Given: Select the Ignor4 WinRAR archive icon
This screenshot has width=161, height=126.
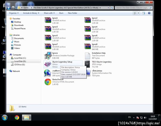Looking at the screenshot, I should pyautogui.click(x=87, y=29).
